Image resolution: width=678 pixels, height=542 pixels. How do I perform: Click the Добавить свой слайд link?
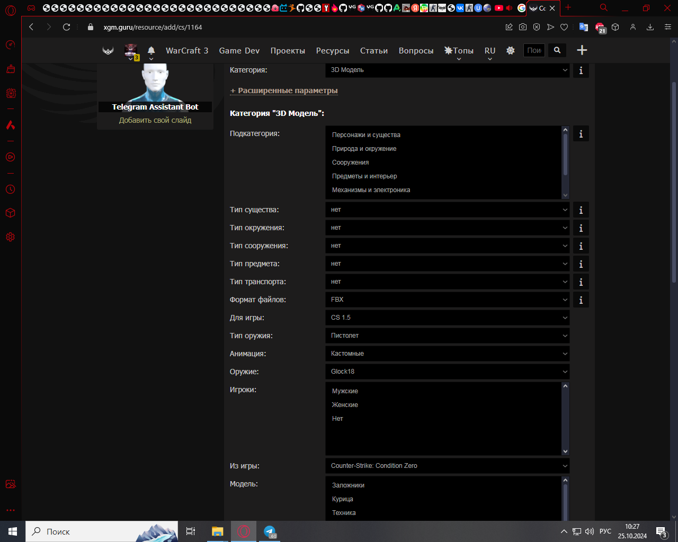click(x=155, y=120)
